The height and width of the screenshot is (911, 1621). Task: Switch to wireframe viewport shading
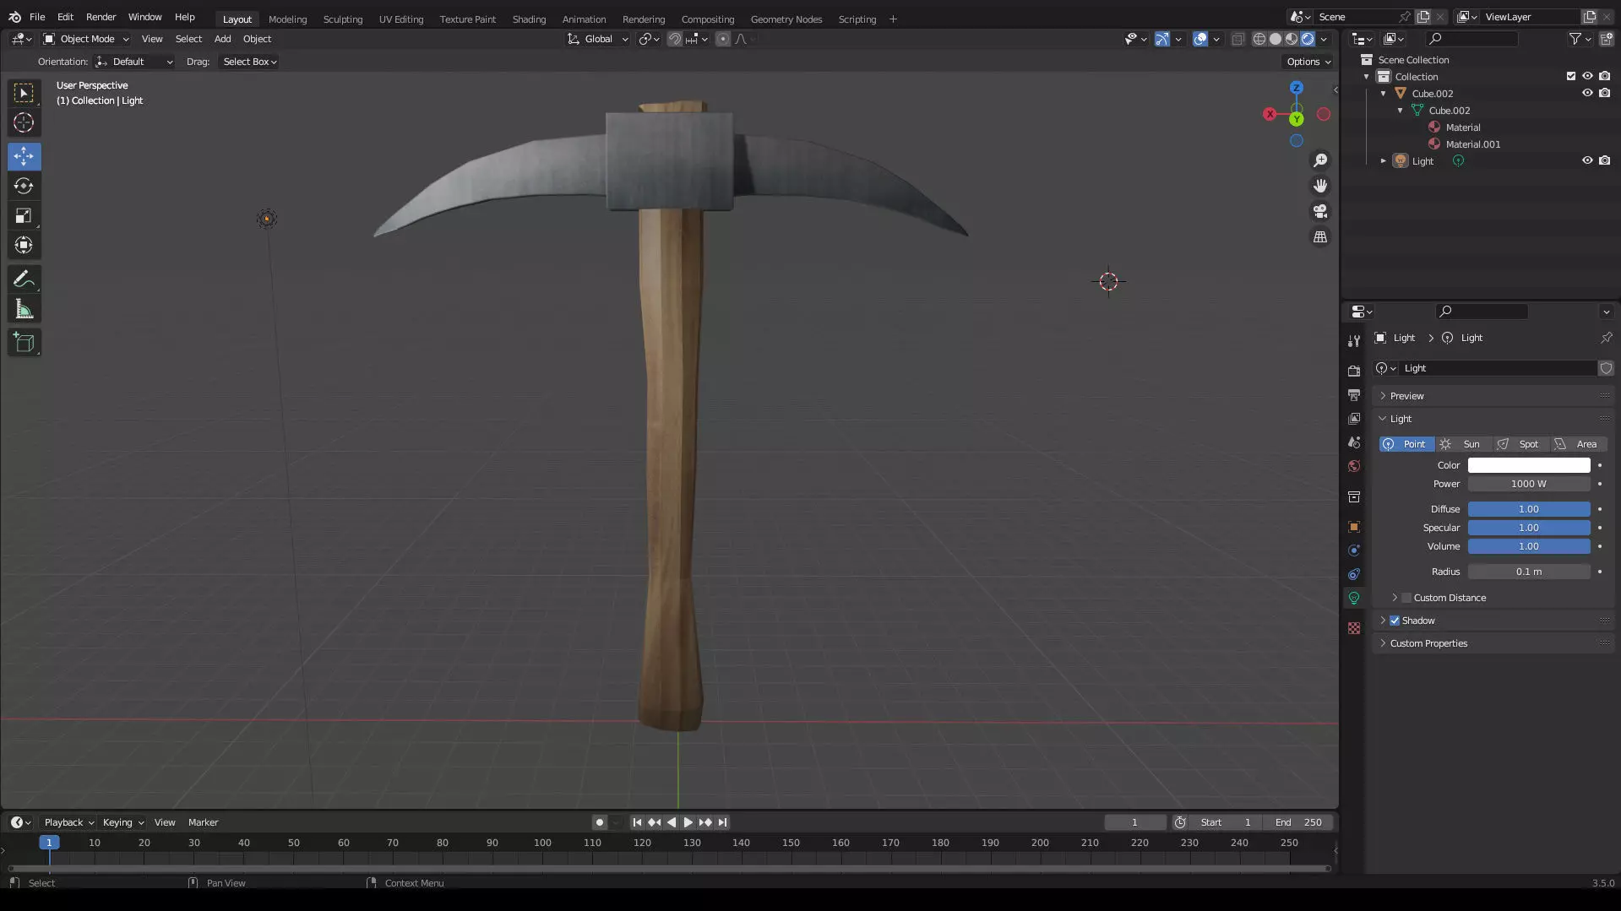(1259, 39)
